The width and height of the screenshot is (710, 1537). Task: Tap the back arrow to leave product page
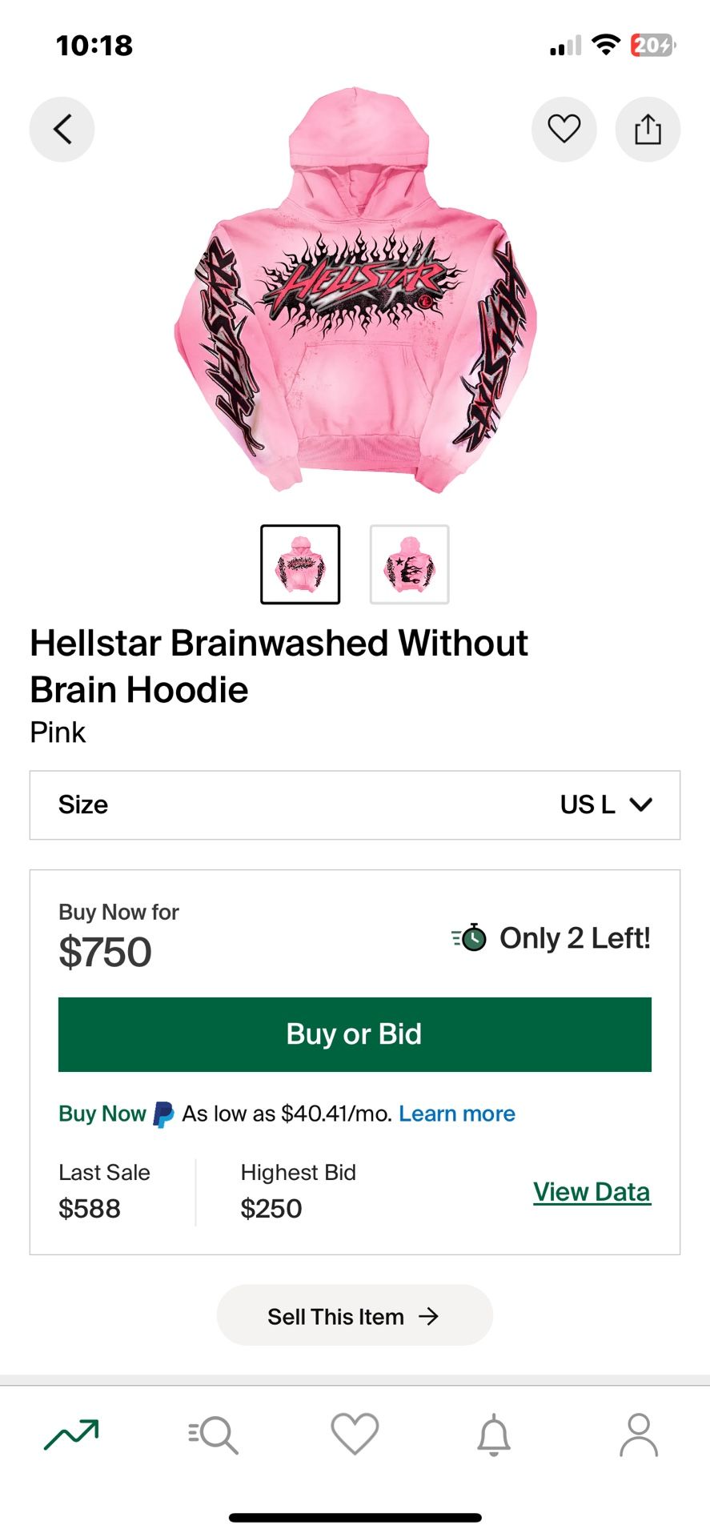coord(62,129)
